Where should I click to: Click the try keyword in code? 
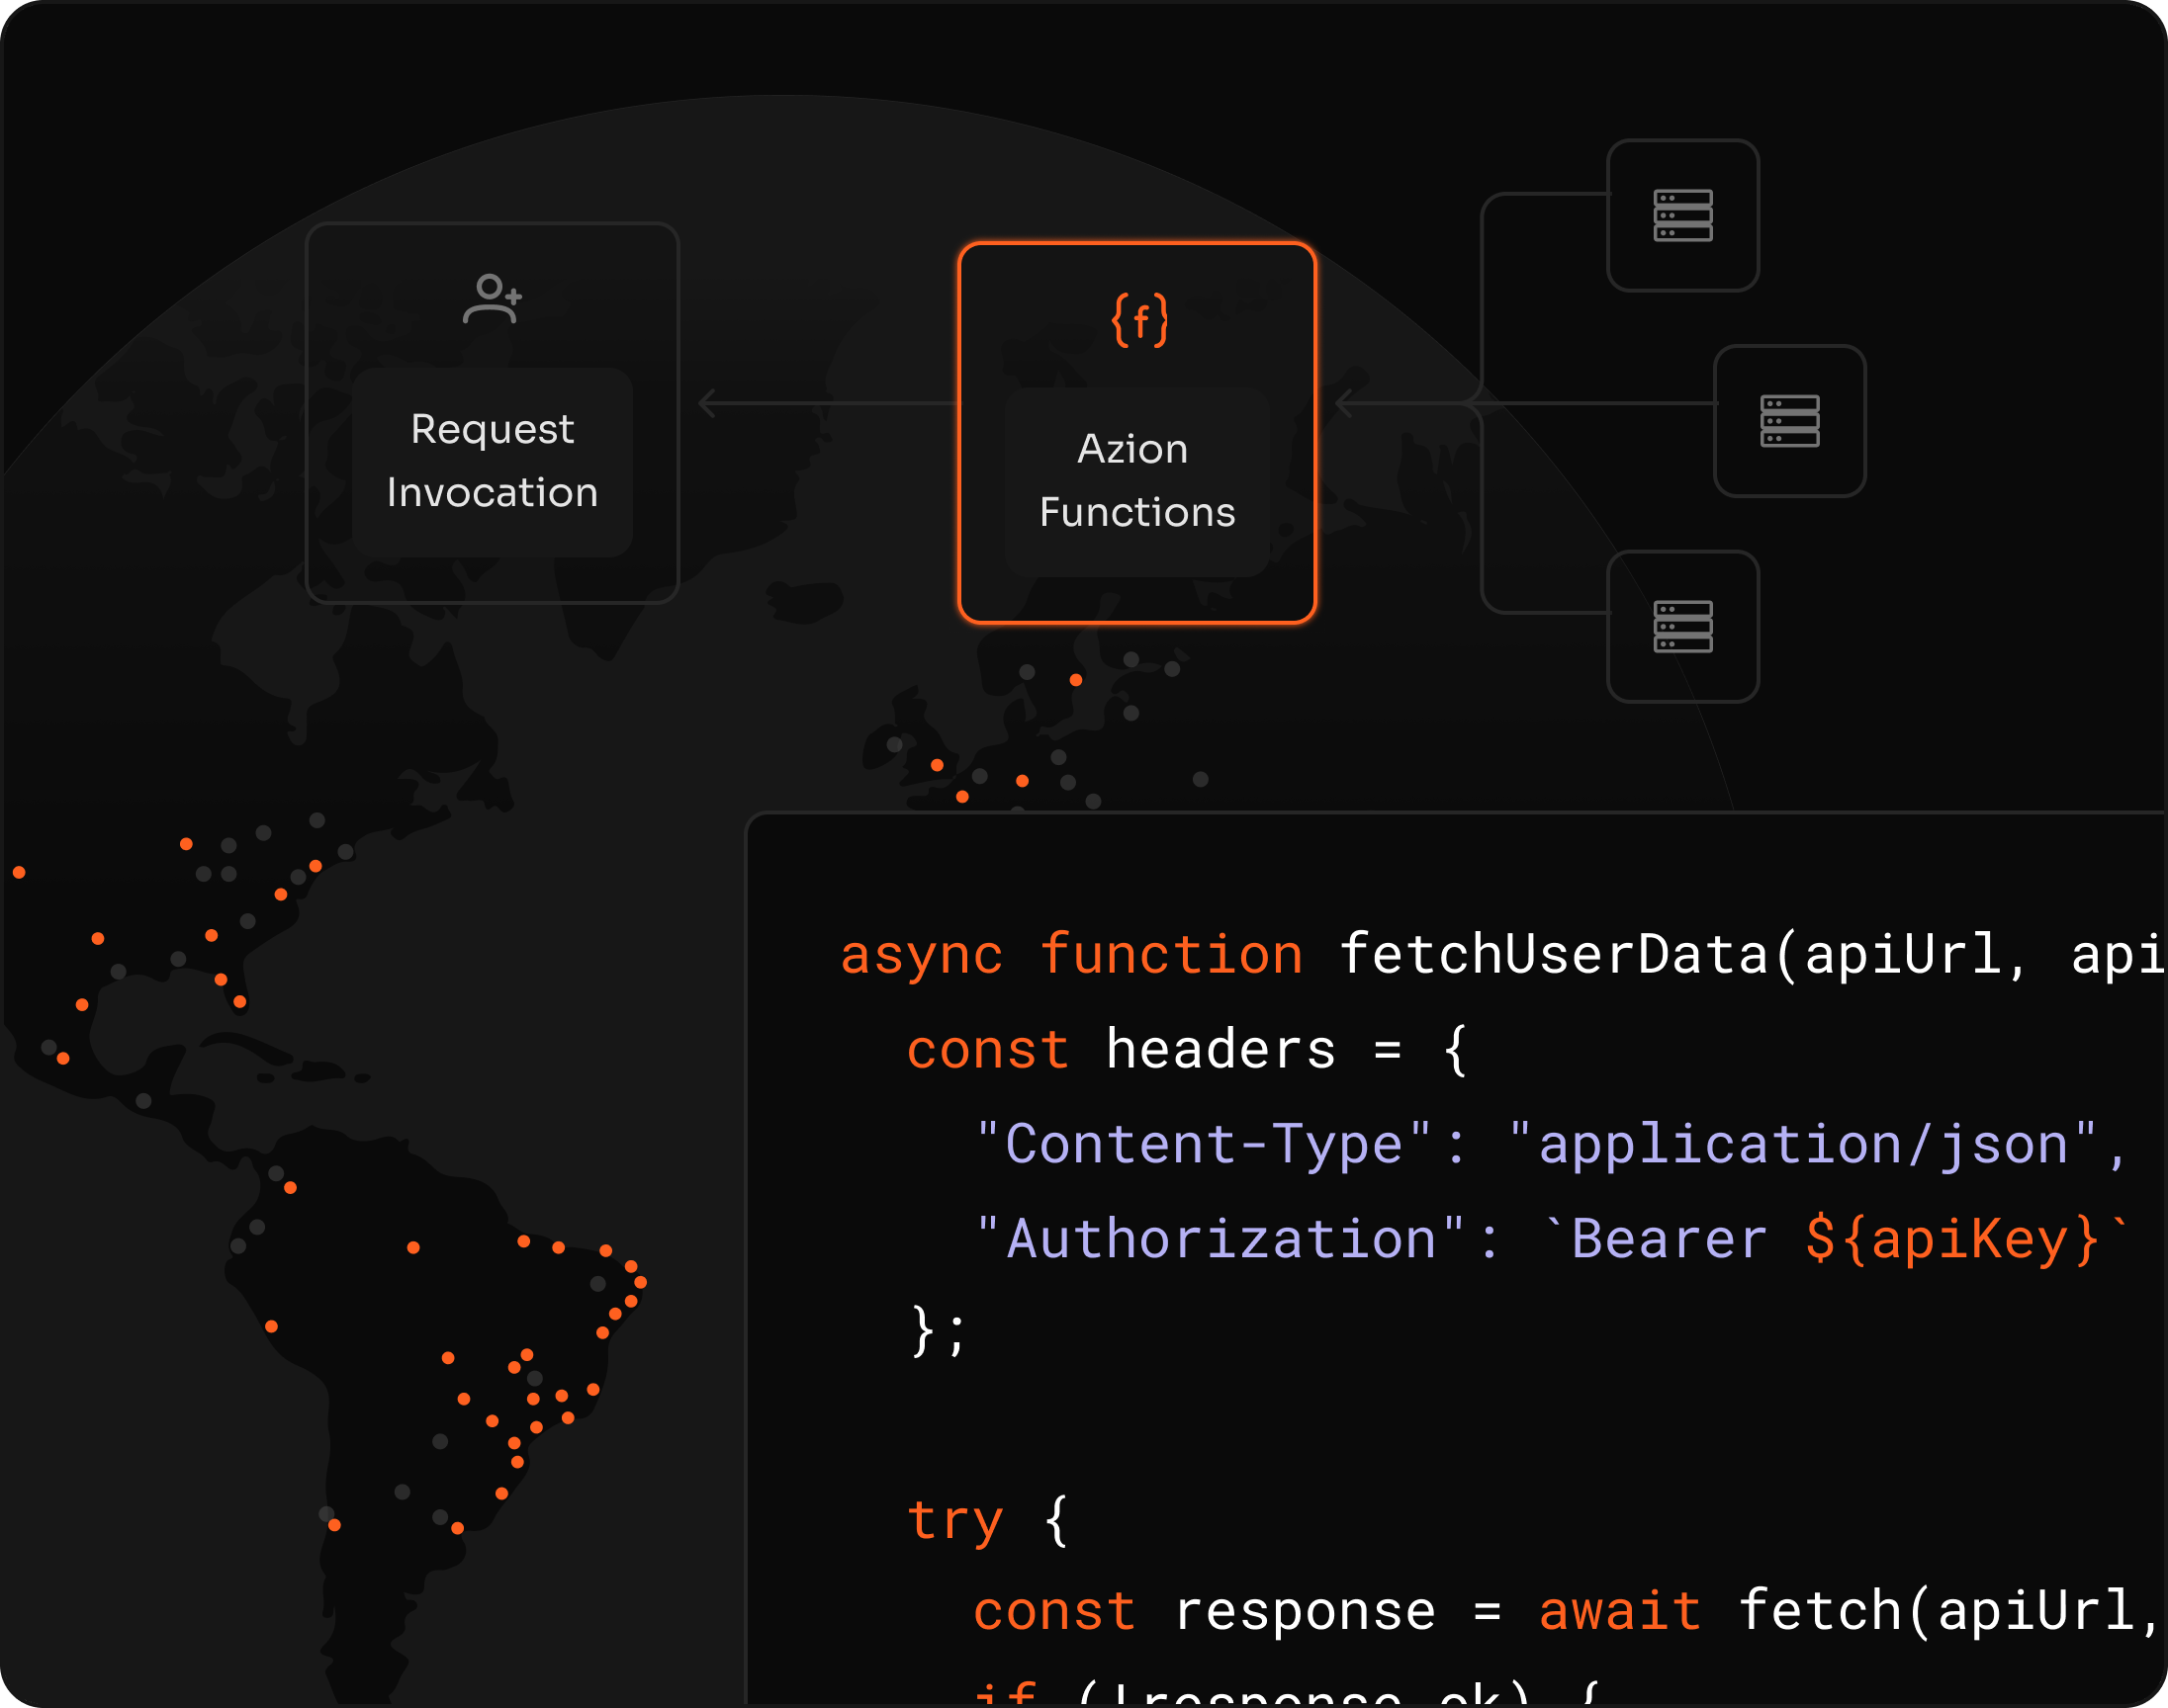click(953, 1520)
